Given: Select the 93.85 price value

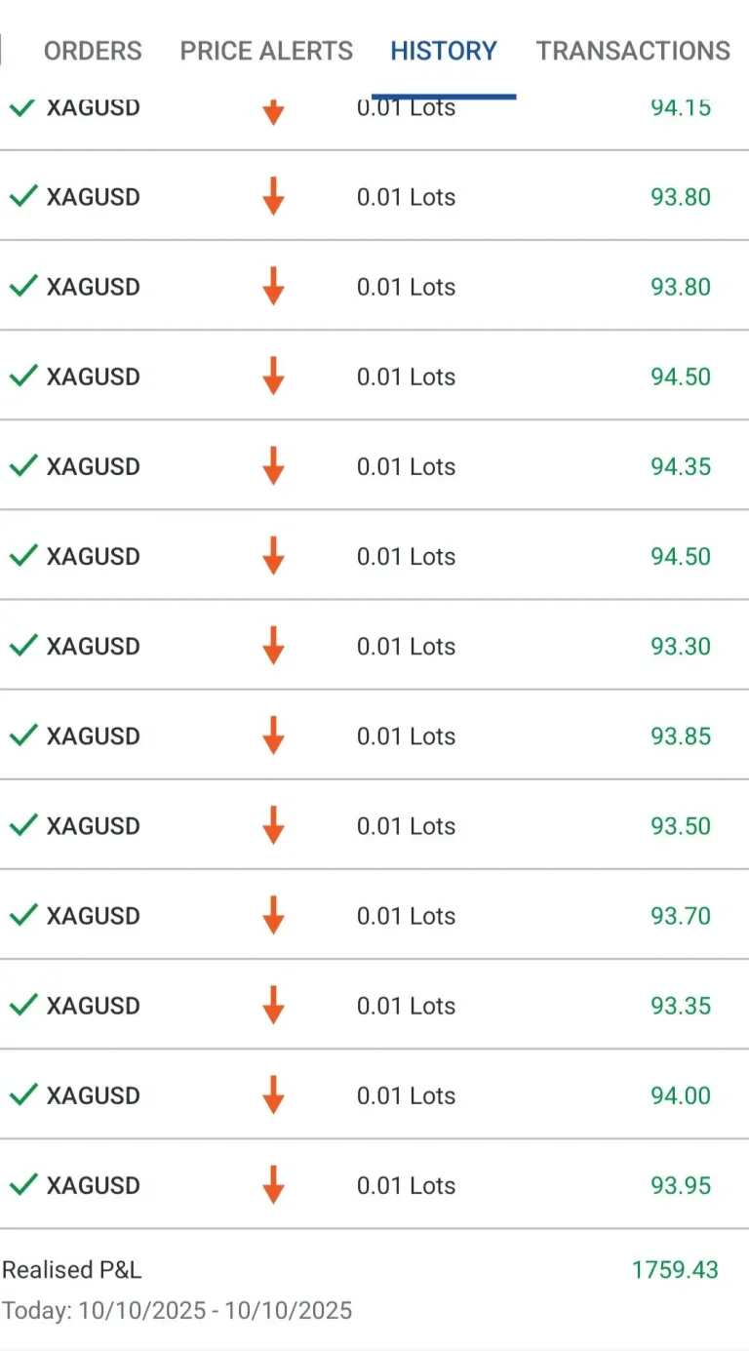Looking at the screenshot, I should coord(681,736).
